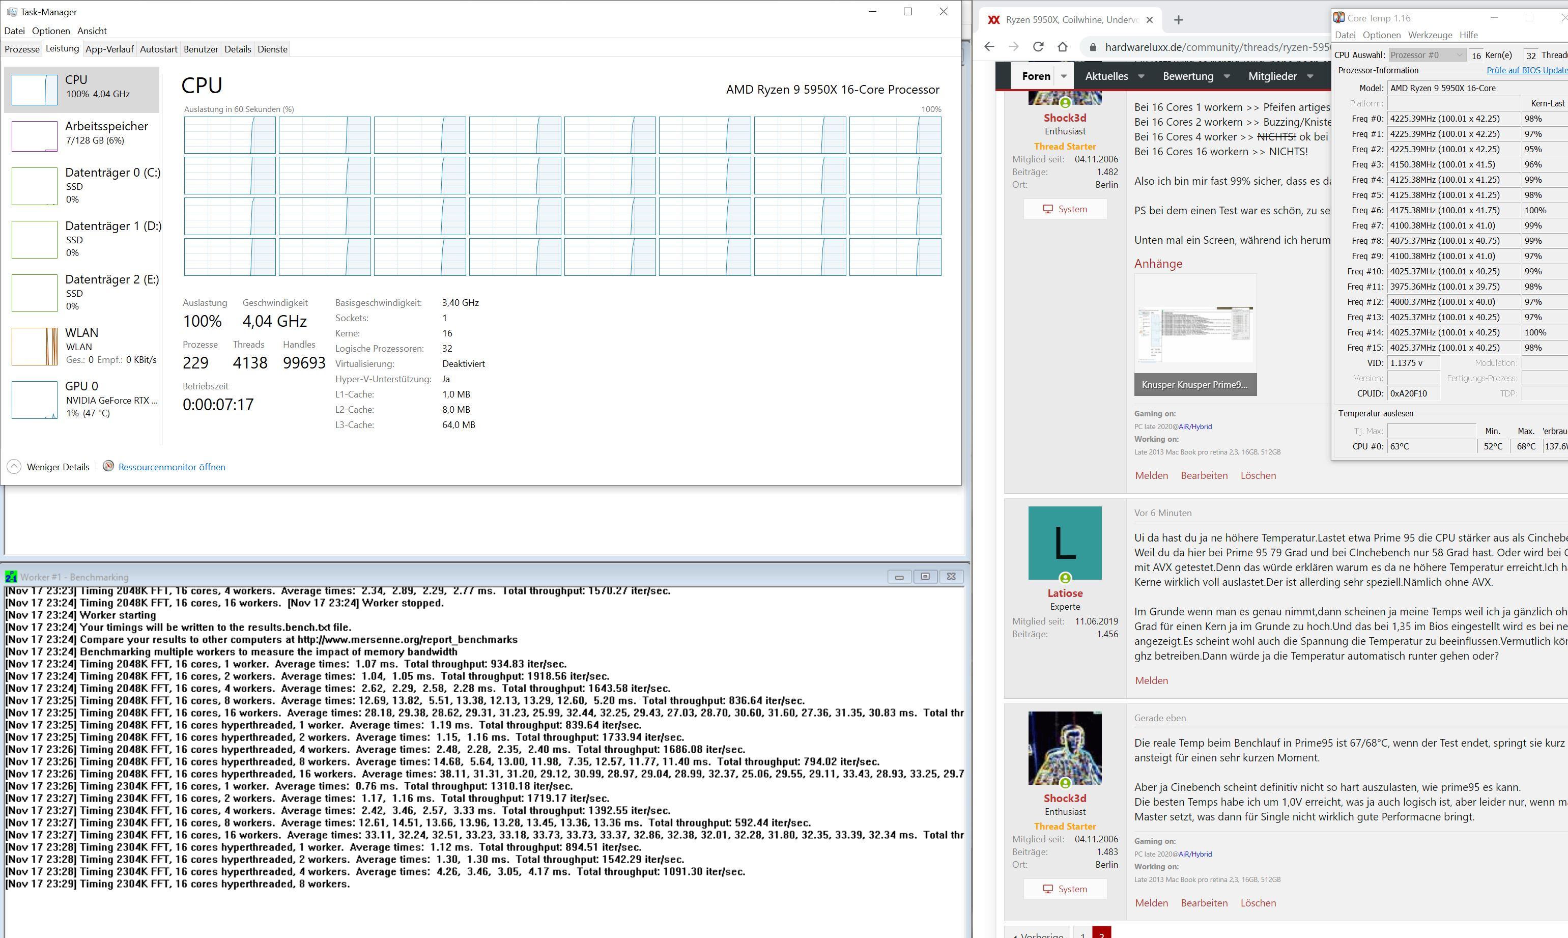This screenshot has height=938, width=1568.
Task: Minimize the Worker #1 Benchmarking child window
Action: point(899,577)
